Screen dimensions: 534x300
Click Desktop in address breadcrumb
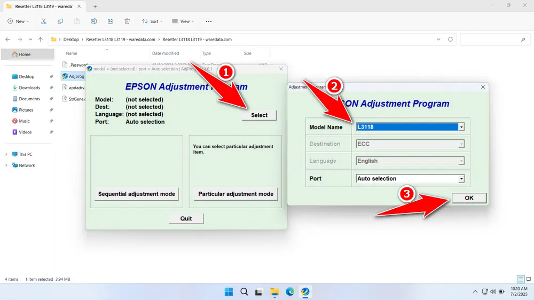click(71, 40)
